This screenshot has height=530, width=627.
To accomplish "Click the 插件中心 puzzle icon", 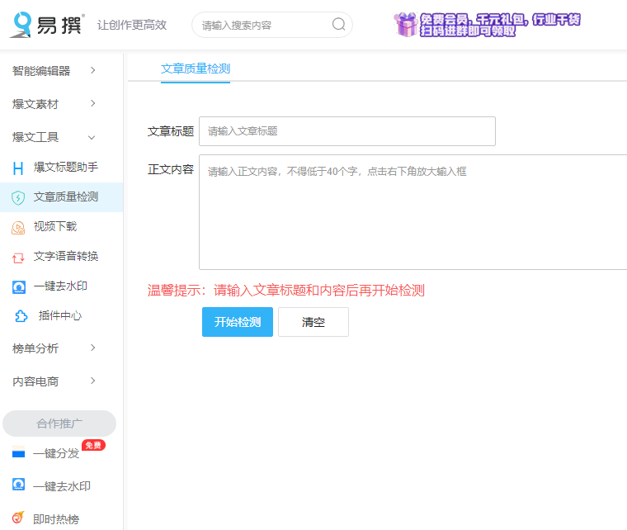I will (21, 316).
